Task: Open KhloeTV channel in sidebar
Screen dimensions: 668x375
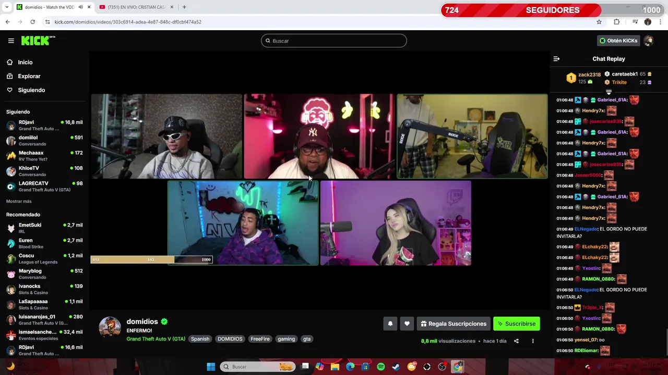Action: (44, 171)
